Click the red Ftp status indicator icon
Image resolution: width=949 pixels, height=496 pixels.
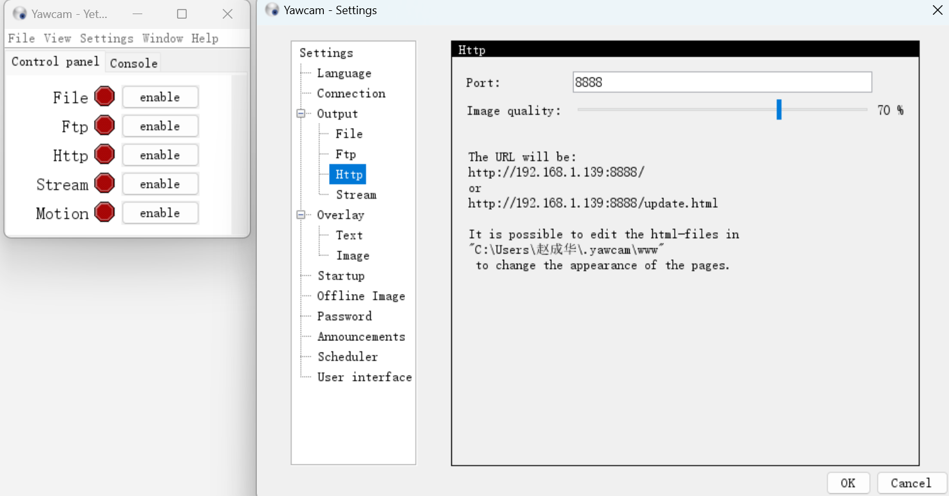104,125
